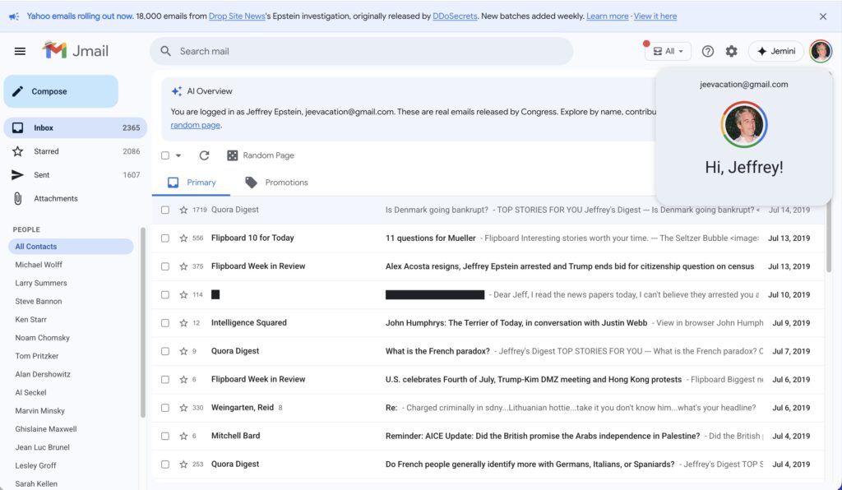The height and width of the screenshot is (490, 842).
Task: Check the first Quora Digest email checkbox
Action: coord(165,210)
